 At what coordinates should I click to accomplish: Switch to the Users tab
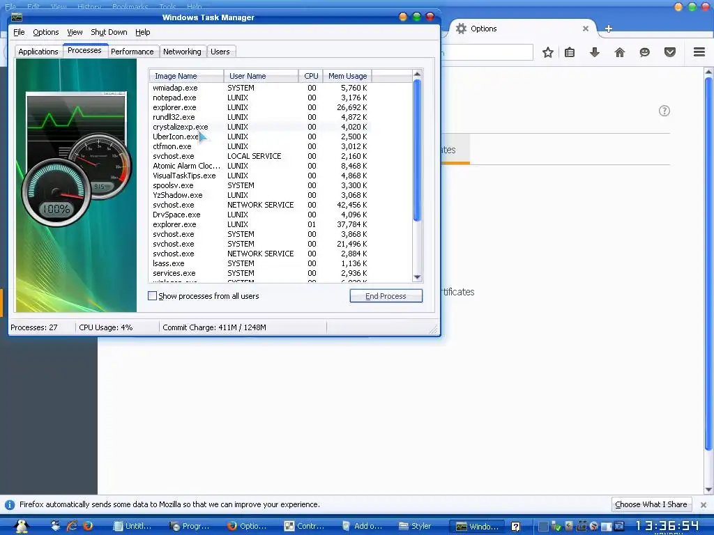point(220,52)
